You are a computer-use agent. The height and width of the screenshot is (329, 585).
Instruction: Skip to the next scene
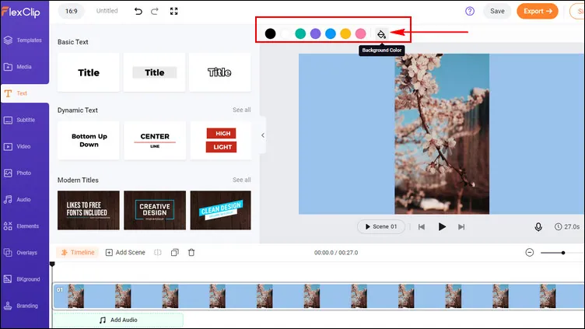point(461,227)
